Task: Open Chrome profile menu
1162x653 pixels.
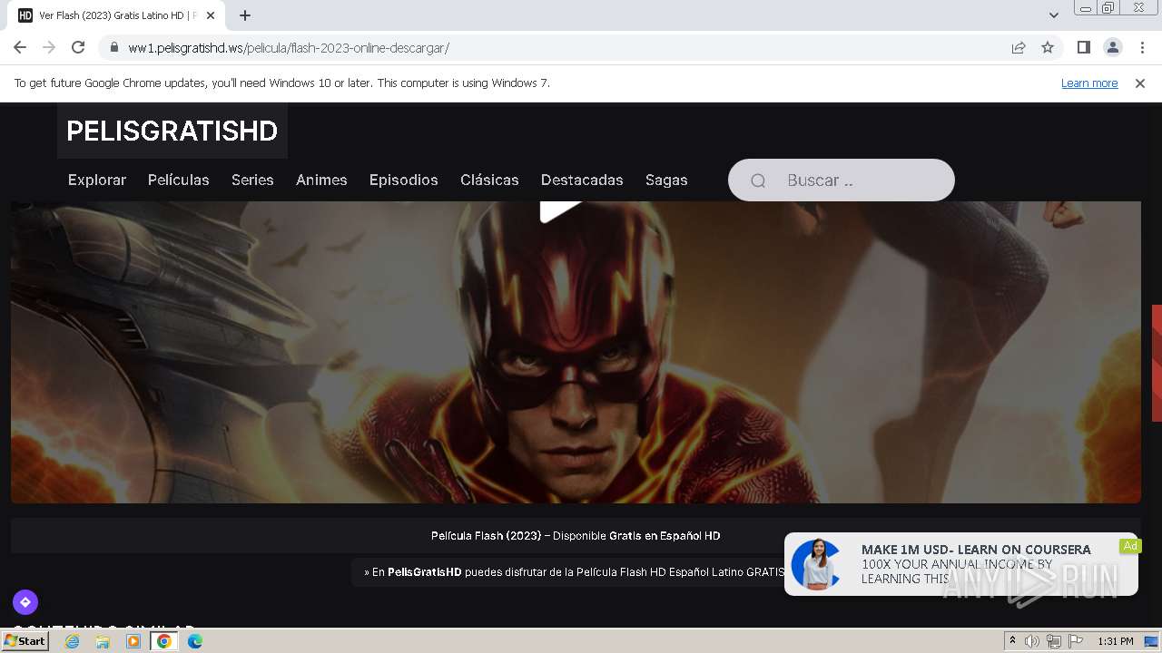Action: coord(1112,47)
